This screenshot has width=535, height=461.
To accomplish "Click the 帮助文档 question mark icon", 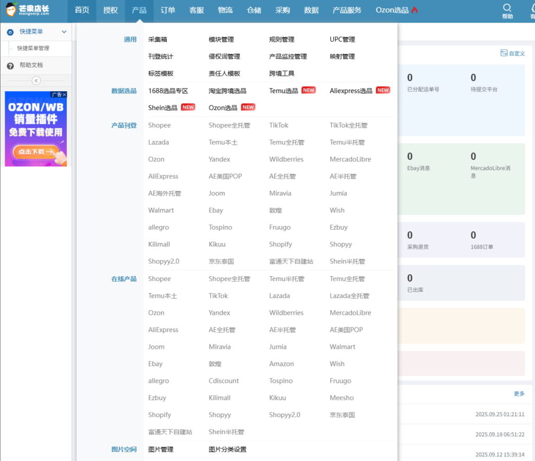I will tap(10, 66).
